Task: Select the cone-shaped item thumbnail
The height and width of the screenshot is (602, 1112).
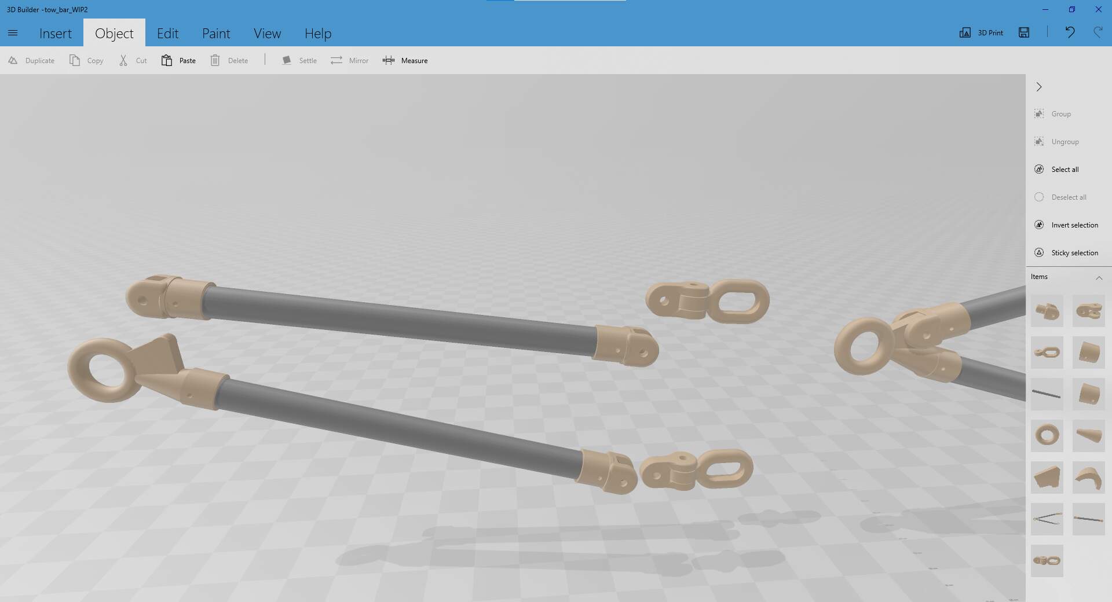Action: [x=1088, y=435]
